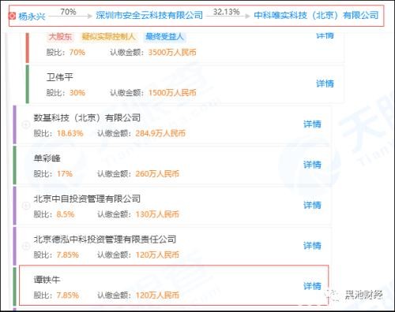Click the 260万人民币 subscribed amount

pos(157,173)
